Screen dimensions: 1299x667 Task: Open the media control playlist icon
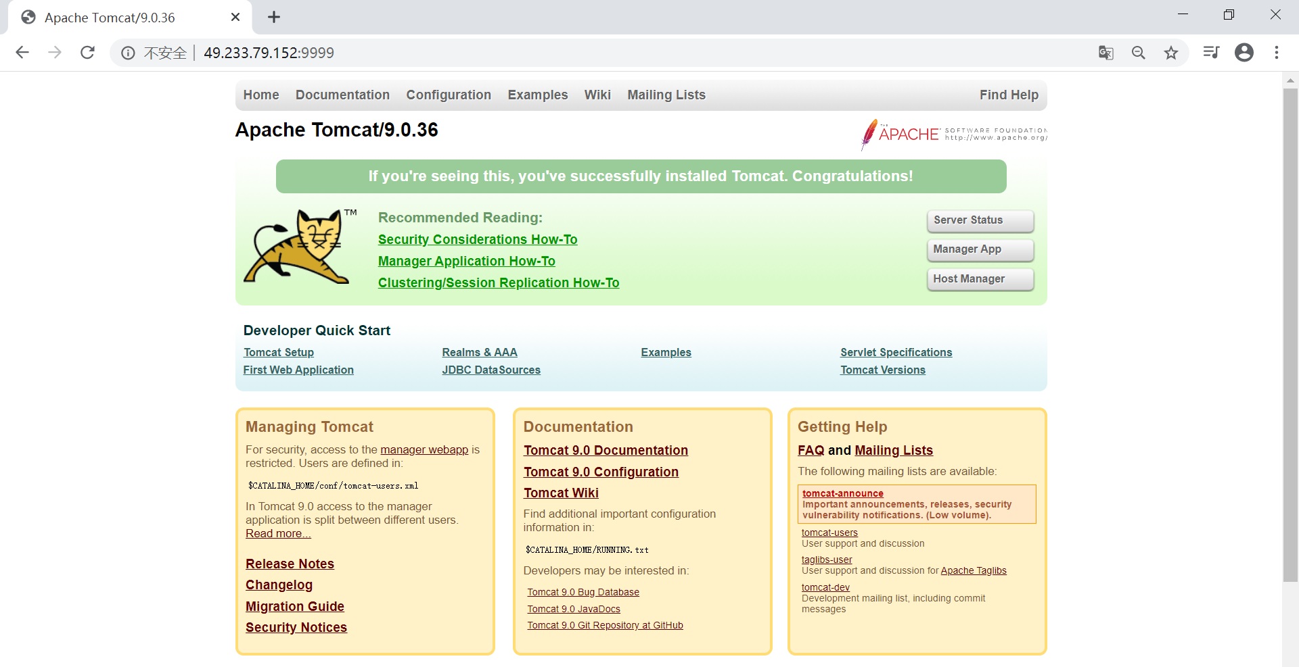[x=1211, y=53]
